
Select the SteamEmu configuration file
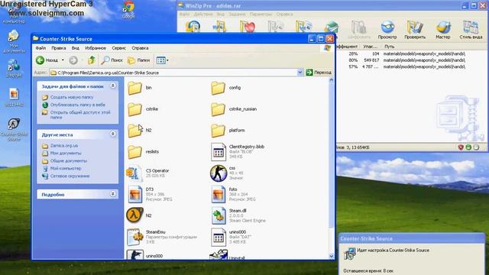click(134, 237)
